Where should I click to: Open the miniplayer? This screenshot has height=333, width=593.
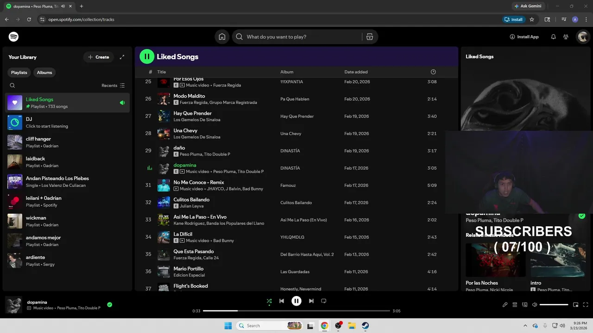tap(576, 305)
